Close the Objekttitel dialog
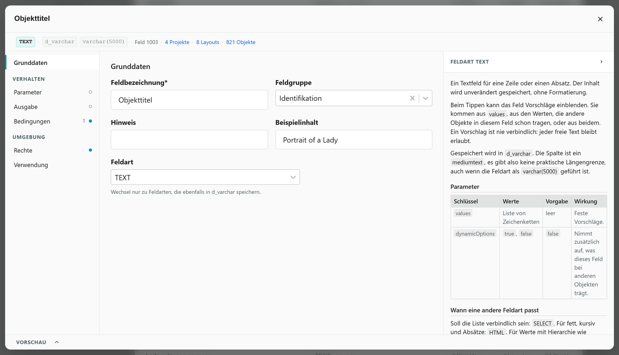This screenshot has height=355, width=619. [600, 19]
